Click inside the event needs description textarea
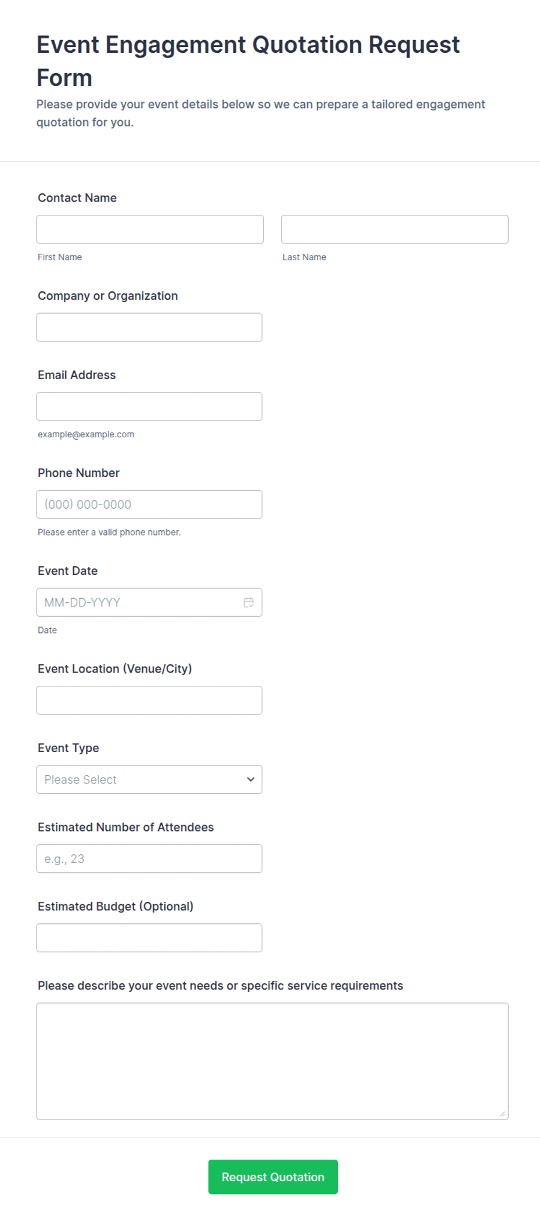This screenshot has height=1223, width=540. 272,1061
